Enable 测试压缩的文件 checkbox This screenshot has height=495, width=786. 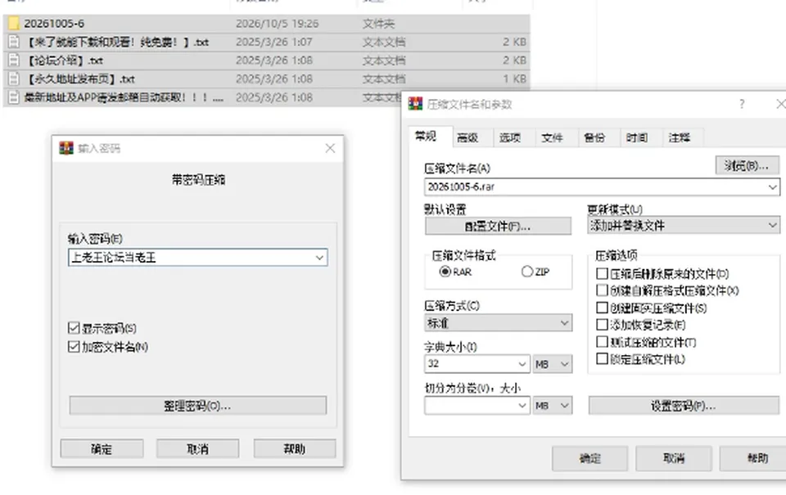tap(602, 342)
